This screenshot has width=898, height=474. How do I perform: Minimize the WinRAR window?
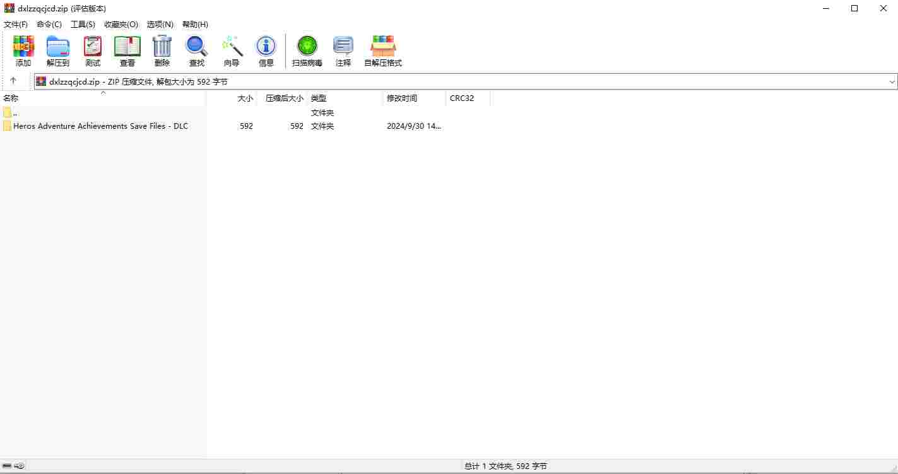825,8
